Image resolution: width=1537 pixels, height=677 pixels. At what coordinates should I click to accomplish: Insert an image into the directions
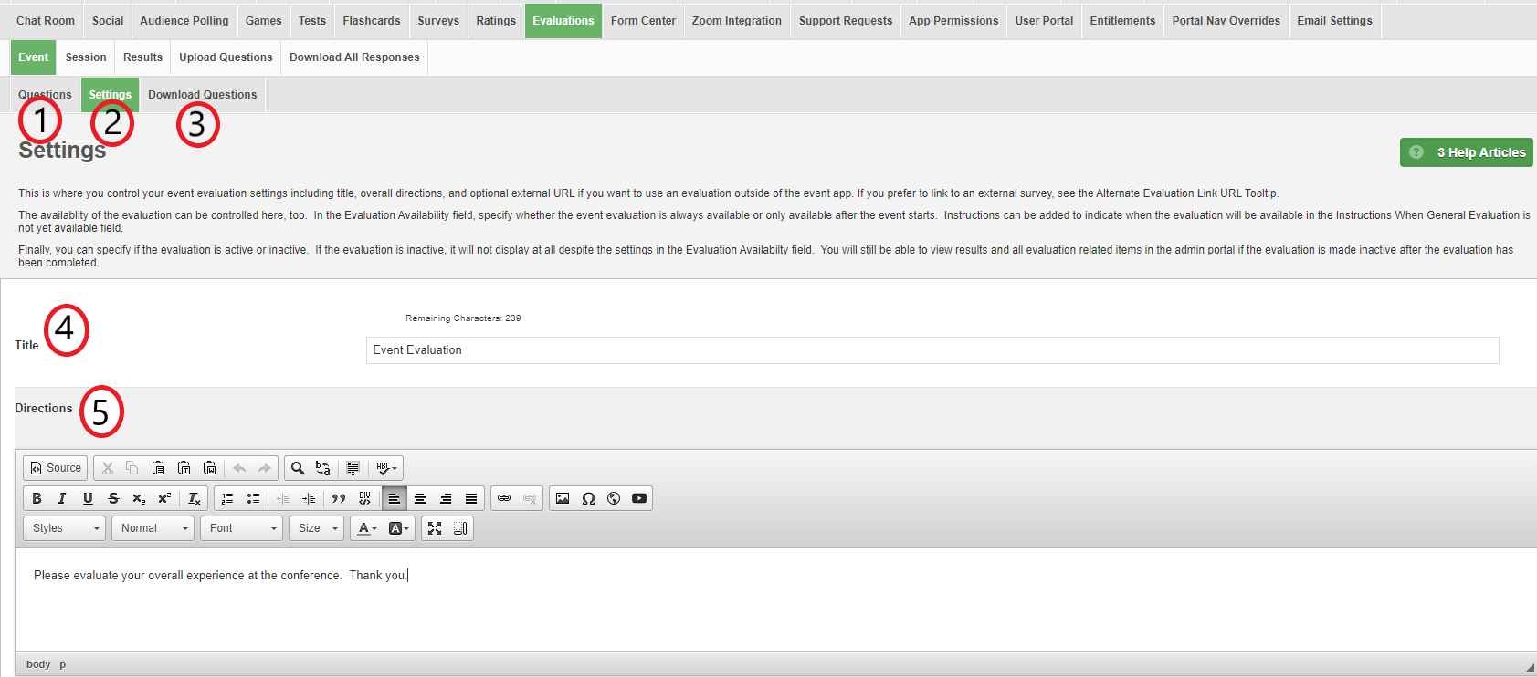(563, 498)
